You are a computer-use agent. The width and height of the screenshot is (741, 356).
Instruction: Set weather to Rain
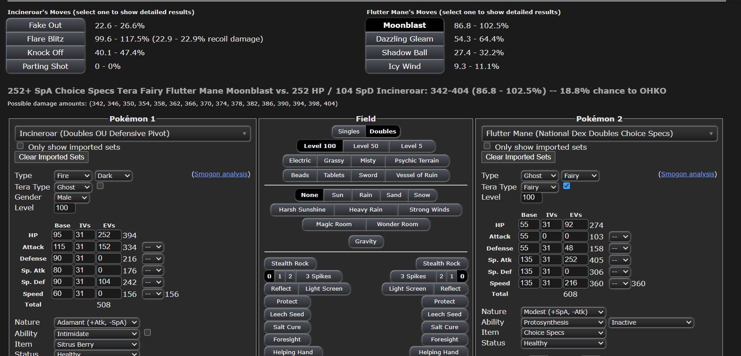[x=366, y=195]
